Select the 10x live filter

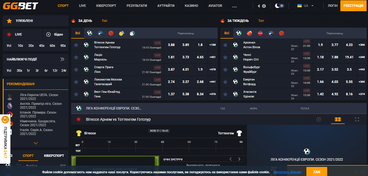20,46
